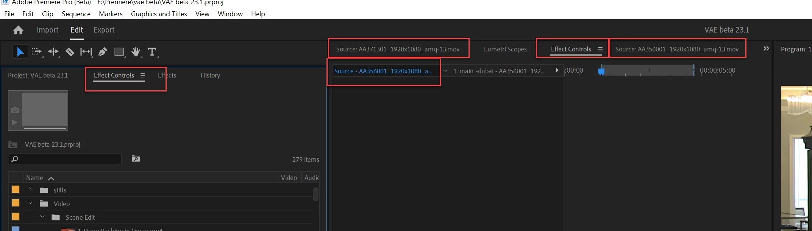Switch to the History tab
This screenshot has height=231, width=812.
(210, 75)
